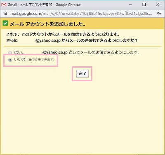
Task: Click the saved password key icon
Action: pos(159,13)
